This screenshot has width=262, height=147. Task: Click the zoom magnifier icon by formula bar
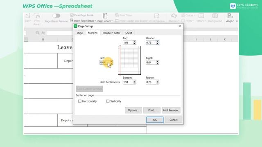click(x=37, y=33)
